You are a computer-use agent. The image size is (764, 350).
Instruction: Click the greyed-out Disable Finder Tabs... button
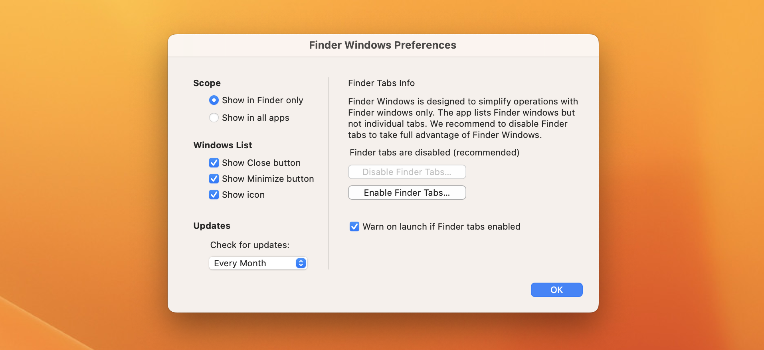[x=407, y=172]
